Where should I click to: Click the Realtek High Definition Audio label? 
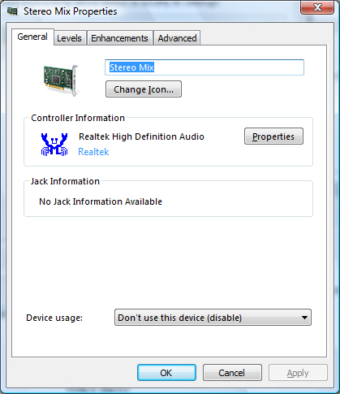pos(141,136)
